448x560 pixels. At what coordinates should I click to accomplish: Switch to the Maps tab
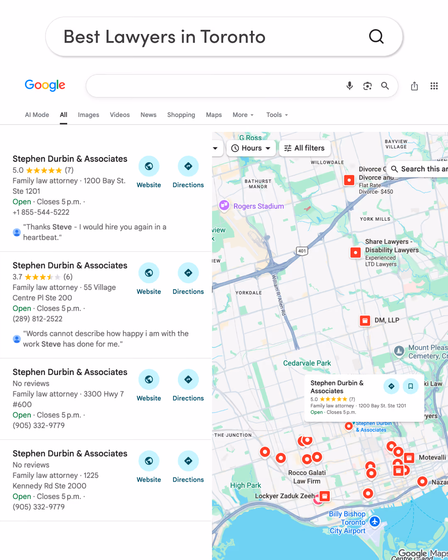214,115
